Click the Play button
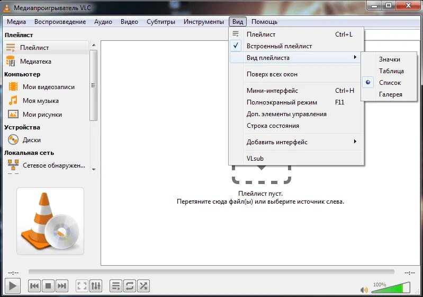The width and height of the screenshot is (423, 297). pyautogui.click(x=12, y=286)
